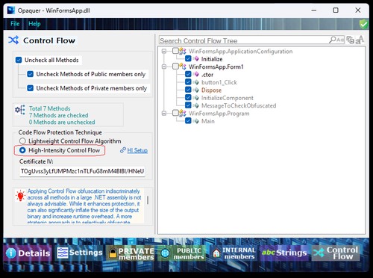Screen dimensions: 373x278
Task: Click the methods gear tree icon
Action: click(20, 110)
